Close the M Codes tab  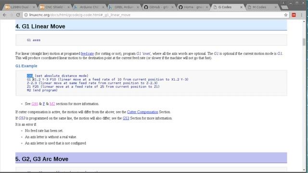[x=276, y=7]
